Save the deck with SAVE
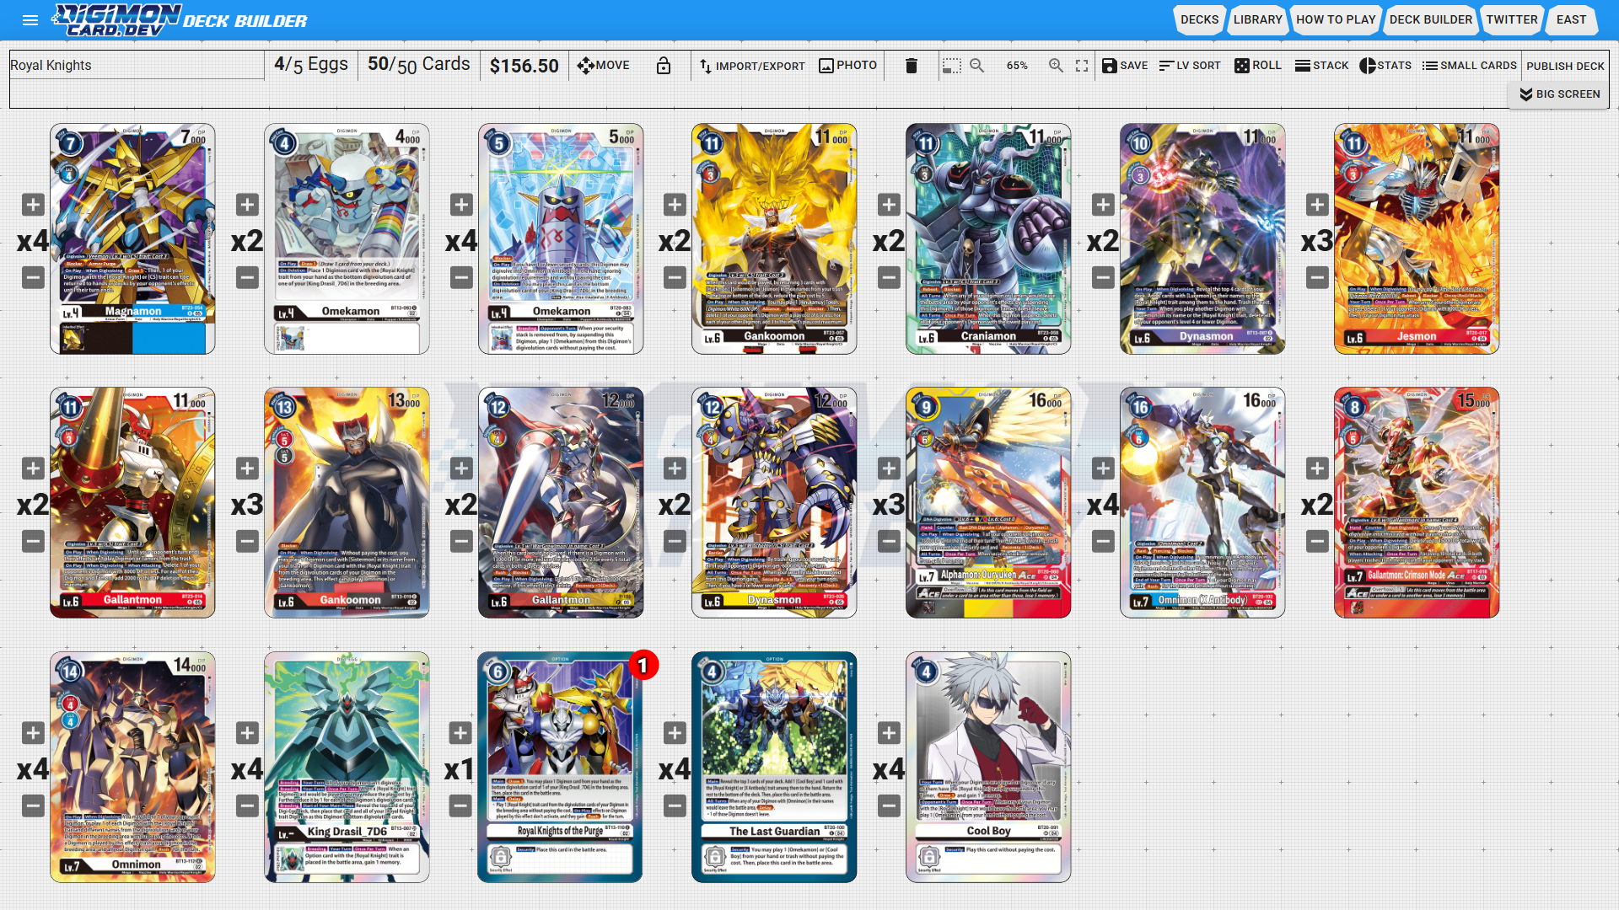The image size is (1619, 910). point(1124,66)
